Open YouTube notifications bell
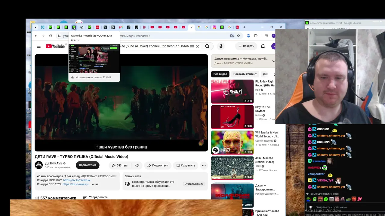The height and width of the screenshot is (216, 385). click(x=263, y=46)
